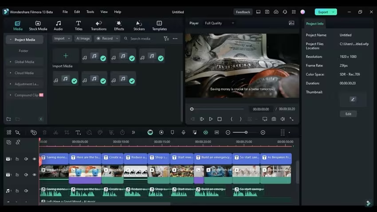Add a marker with the shield icon
Screen dimensions: 377x212
tap(173, 133)
